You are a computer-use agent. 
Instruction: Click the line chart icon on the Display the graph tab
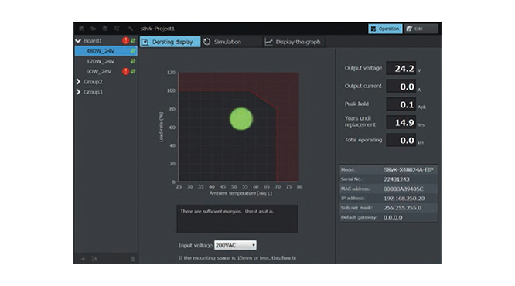(268, 42)
